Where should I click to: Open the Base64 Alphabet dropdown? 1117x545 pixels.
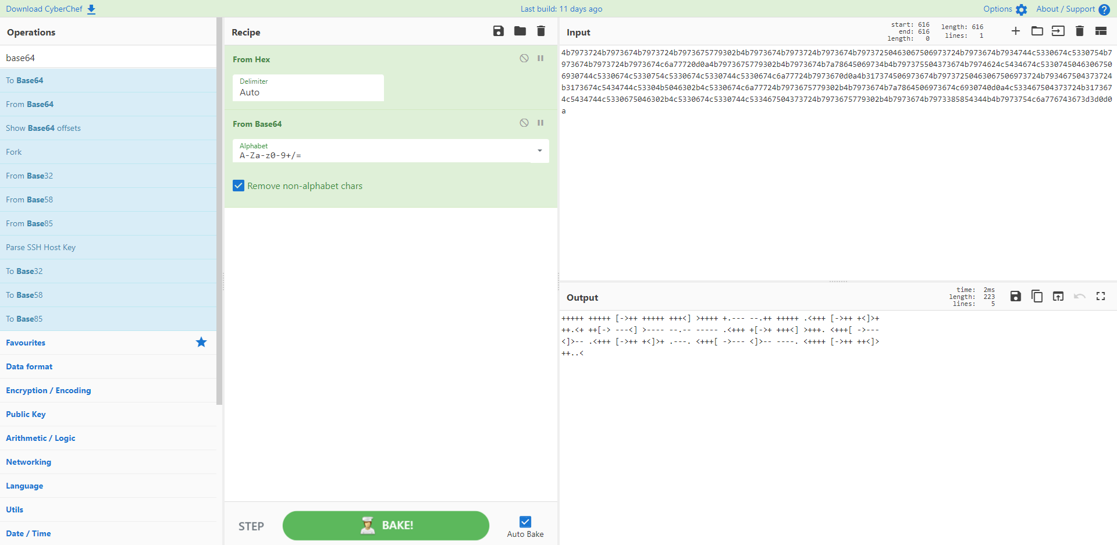click(x=540, y=151)
